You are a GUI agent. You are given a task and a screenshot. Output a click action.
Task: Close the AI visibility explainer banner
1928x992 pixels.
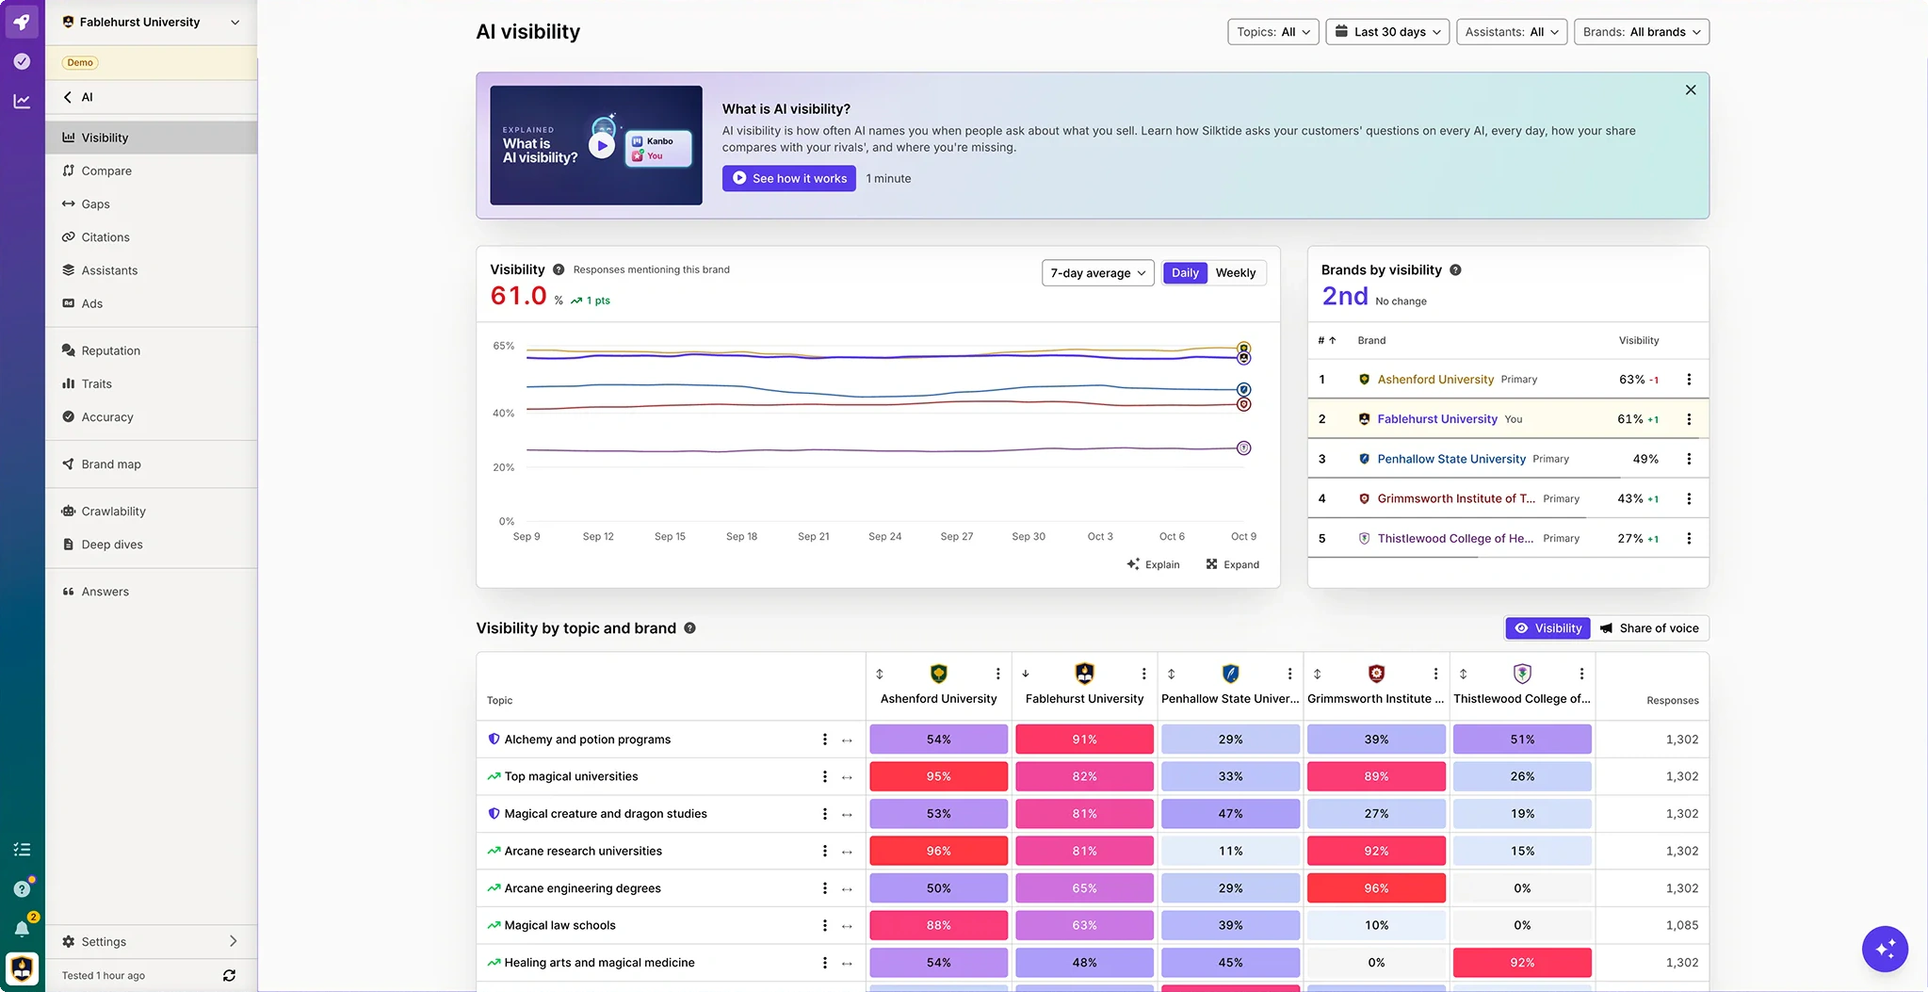click(x=1691, y=90)
